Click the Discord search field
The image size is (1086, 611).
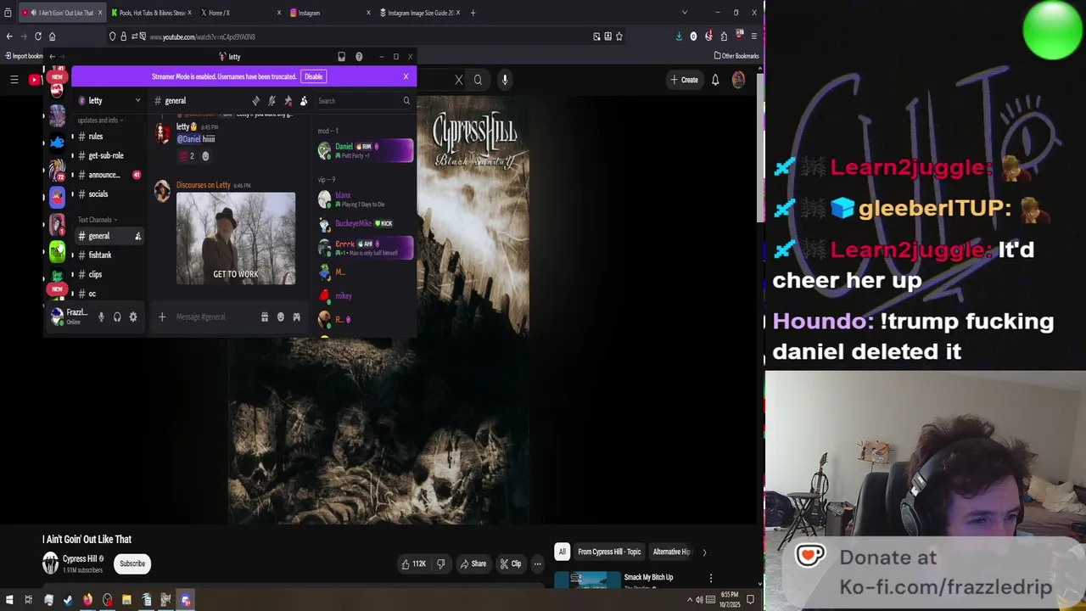click(363, 101)
